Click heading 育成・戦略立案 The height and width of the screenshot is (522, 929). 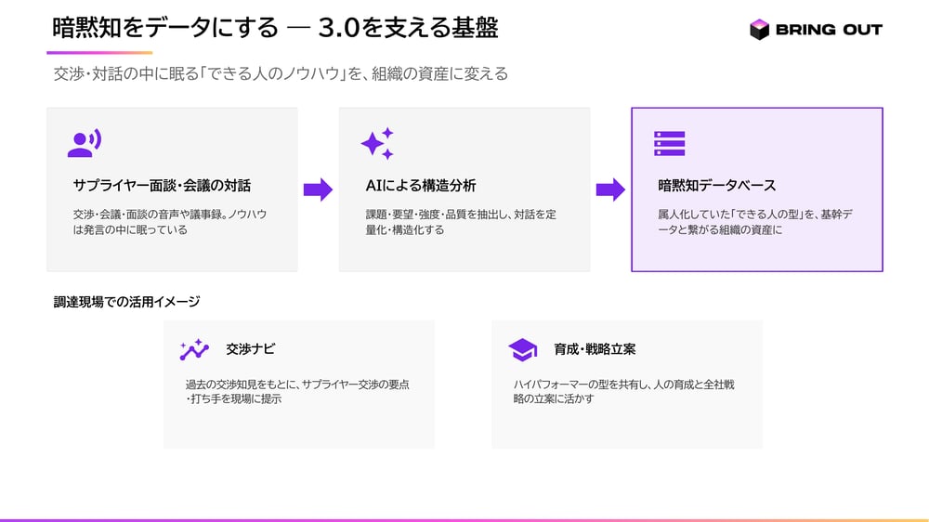pos(595,349)
